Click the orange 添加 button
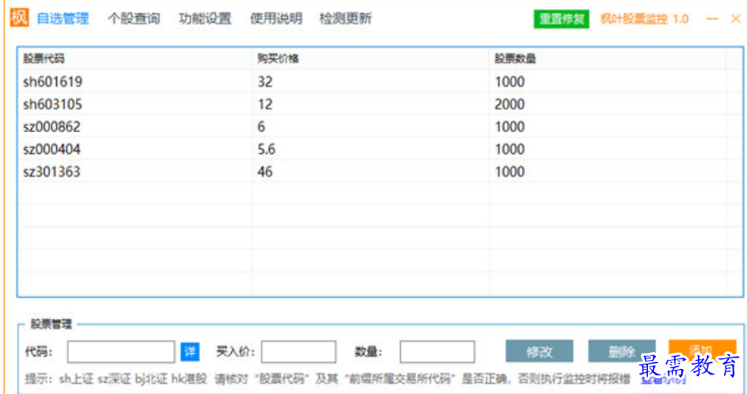Image resolution: width=747 pixels, height=394 pixels. (701, 349)
